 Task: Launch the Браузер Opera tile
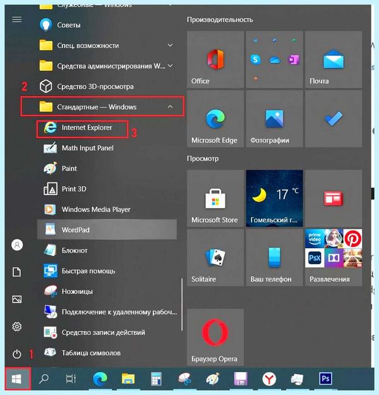(215, 337)
